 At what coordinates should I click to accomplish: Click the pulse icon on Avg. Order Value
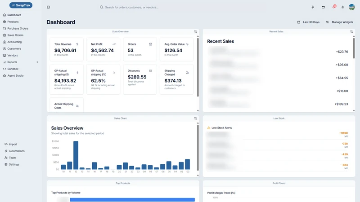pos(187,44)
